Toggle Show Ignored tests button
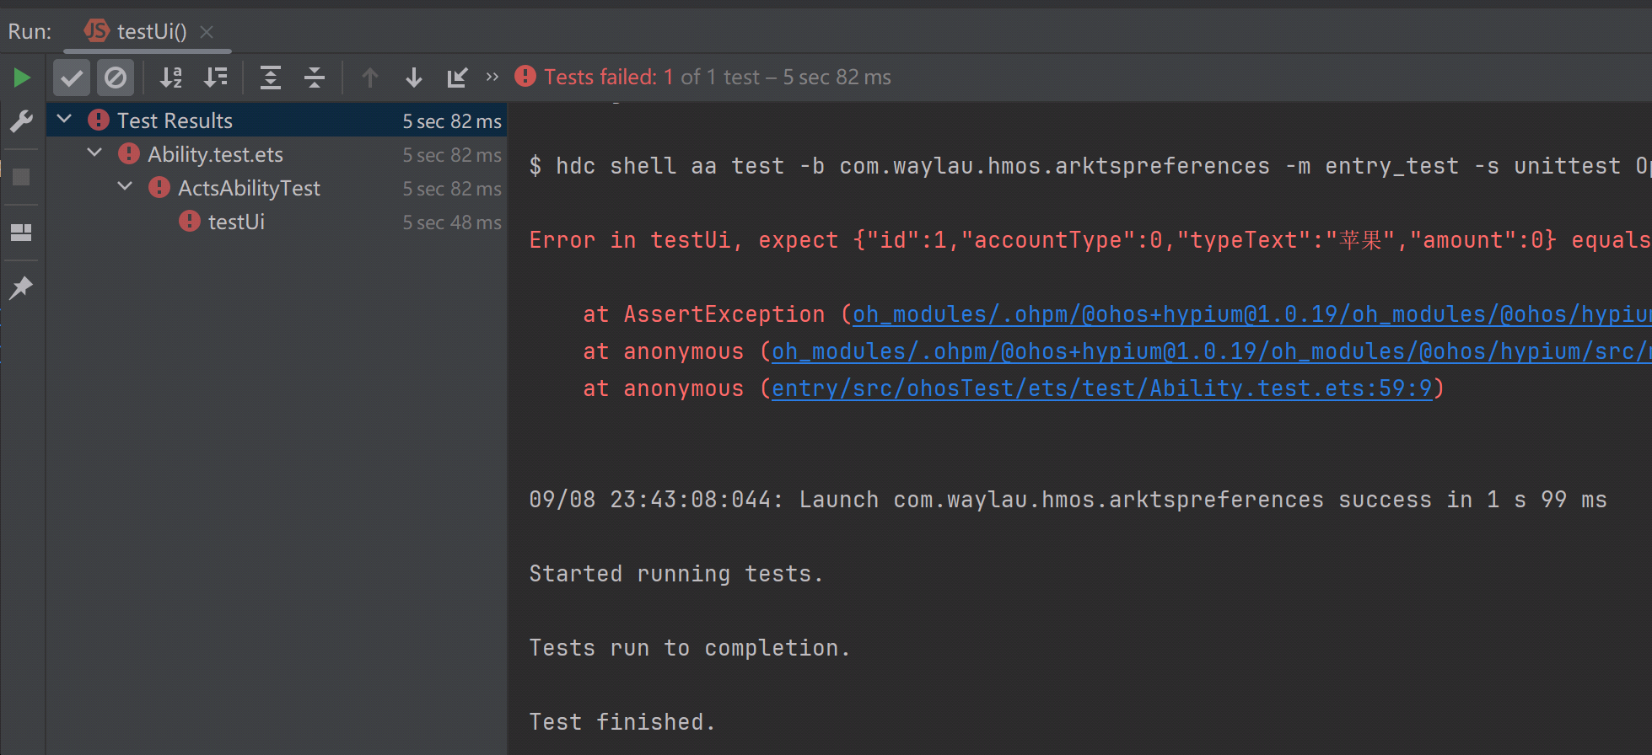This screenshot has width=1652, height=755. [x=116, y=78]
